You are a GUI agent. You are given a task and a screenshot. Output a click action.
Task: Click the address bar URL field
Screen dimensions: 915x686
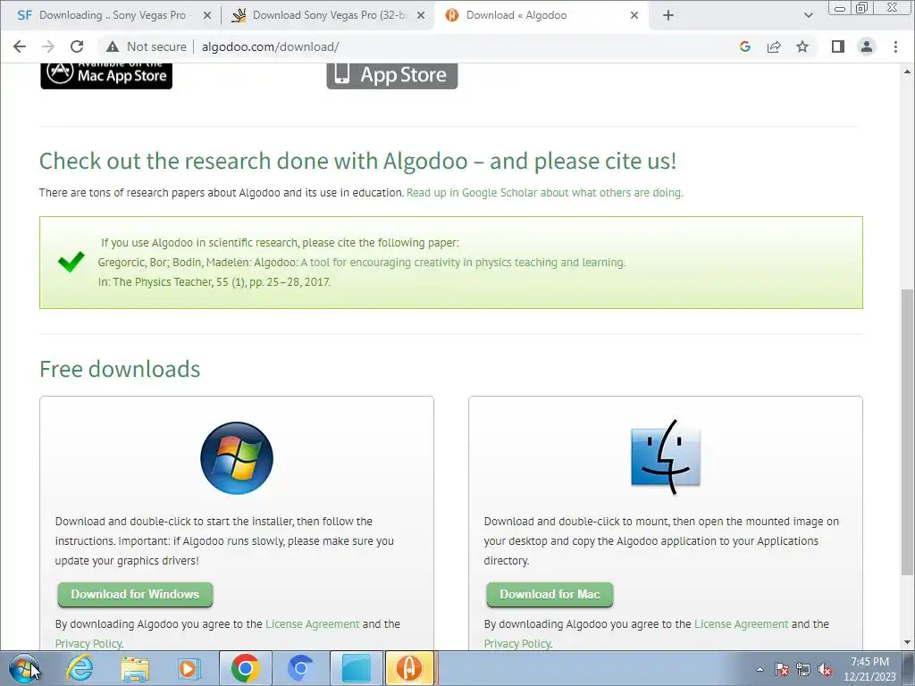click(x=461, y=46)
